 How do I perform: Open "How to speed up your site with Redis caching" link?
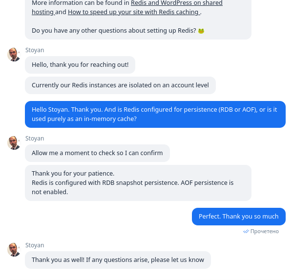(x=134, y=12)
